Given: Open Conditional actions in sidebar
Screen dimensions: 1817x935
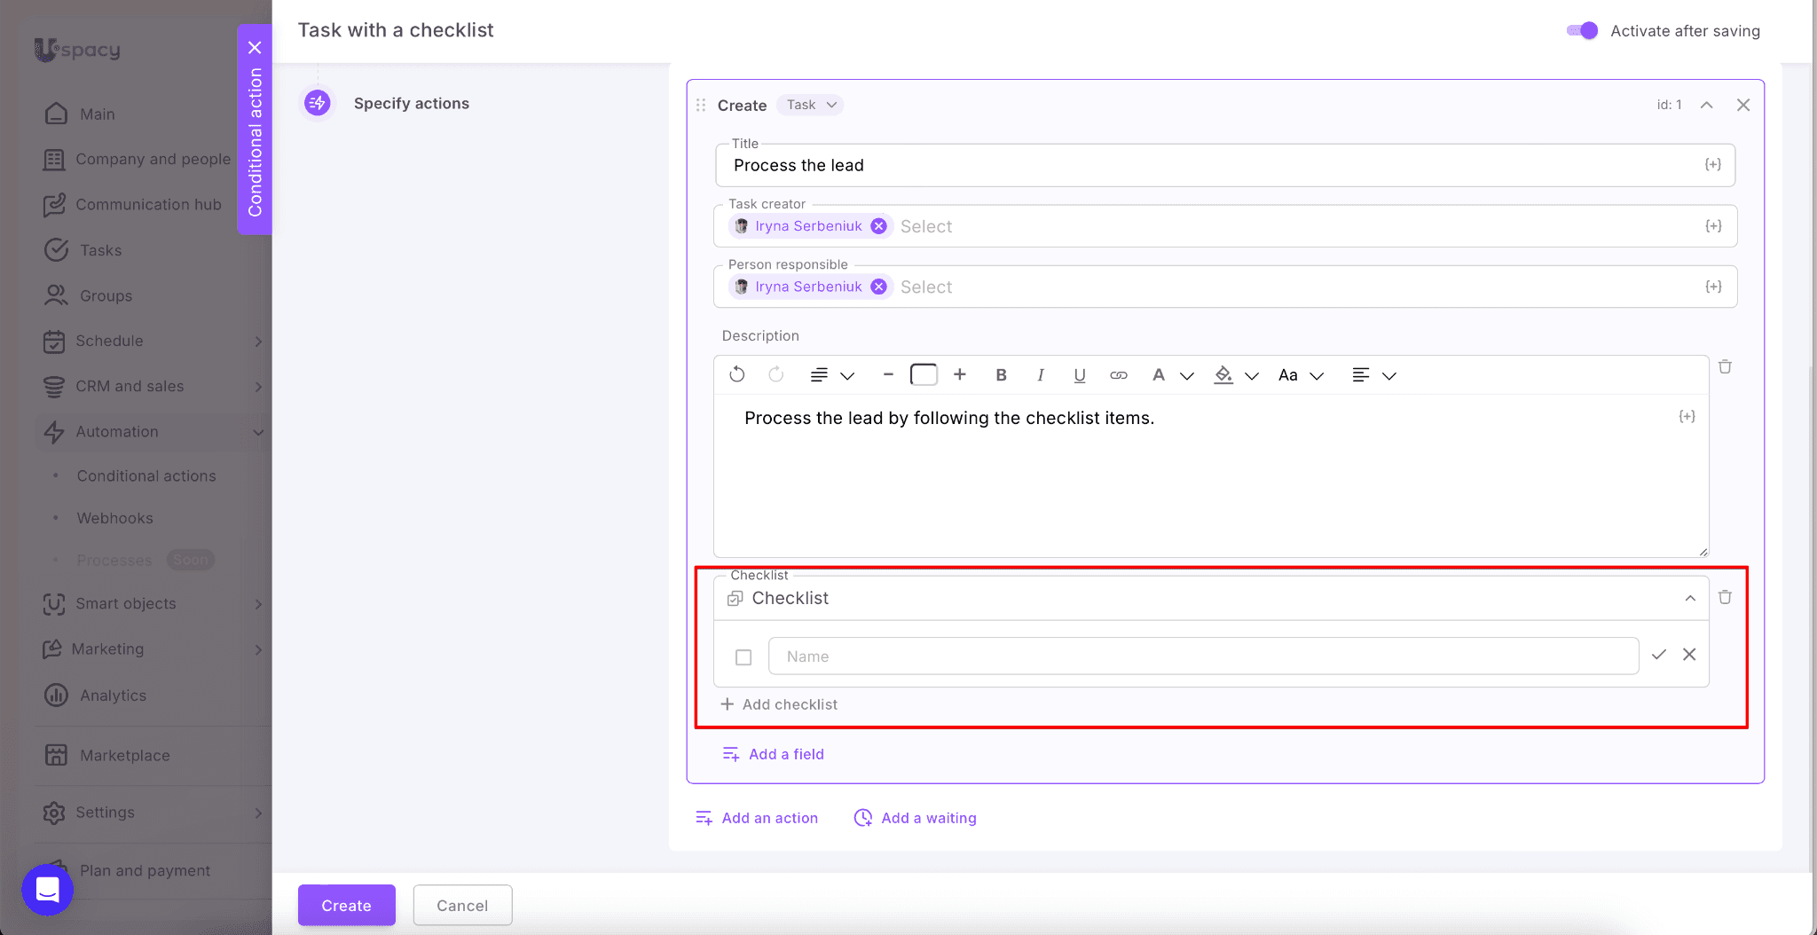Looking at the screenshot, I should pos(146,476).
